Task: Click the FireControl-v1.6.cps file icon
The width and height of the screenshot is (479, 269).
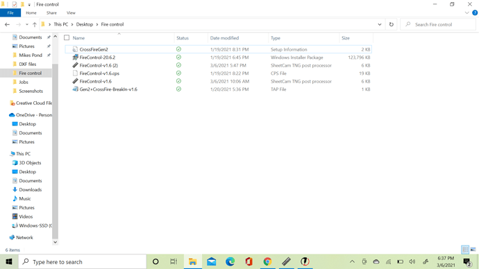Action: pyautogui.click(x=75, y=73)
